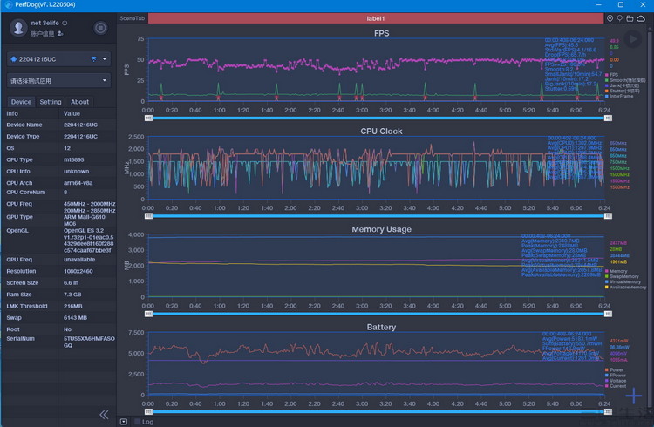
Task: Toggle the AvailableMemory series in Memory legend
Action: 625,288
